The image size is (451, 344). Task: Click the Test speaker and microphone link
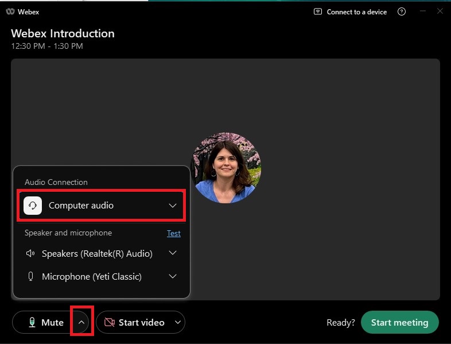point(174,233)
